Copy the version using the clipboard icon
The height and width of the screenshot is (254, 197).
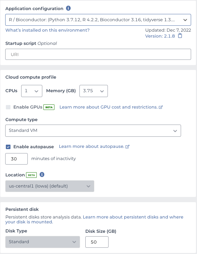tap(180, 35)
